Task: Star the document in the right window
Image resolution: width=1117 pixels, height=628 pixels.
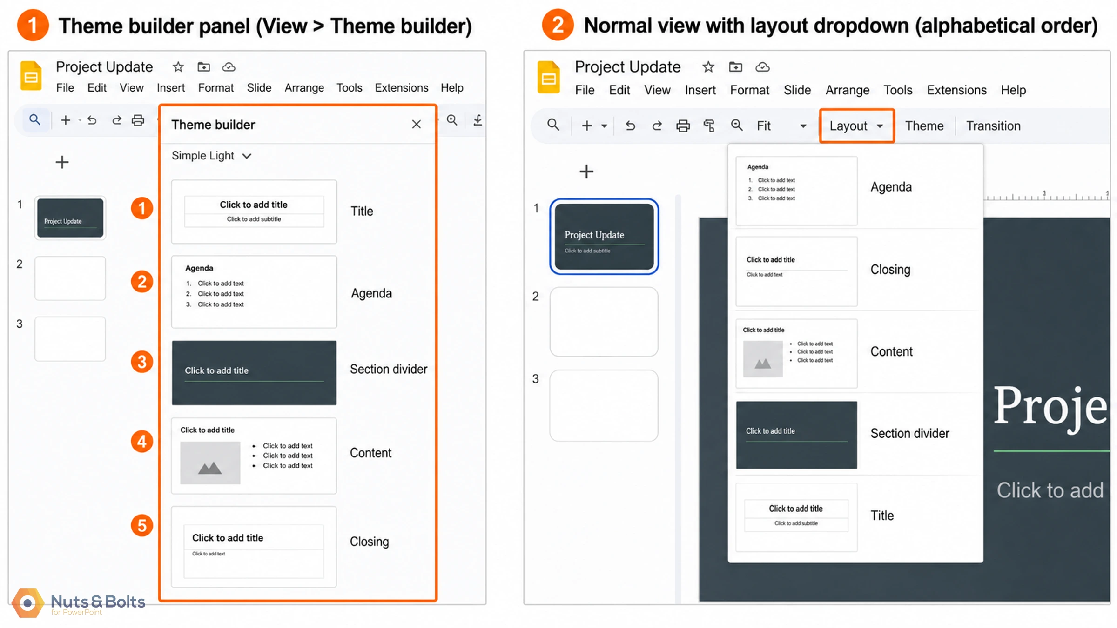Action: coord(708,67)
